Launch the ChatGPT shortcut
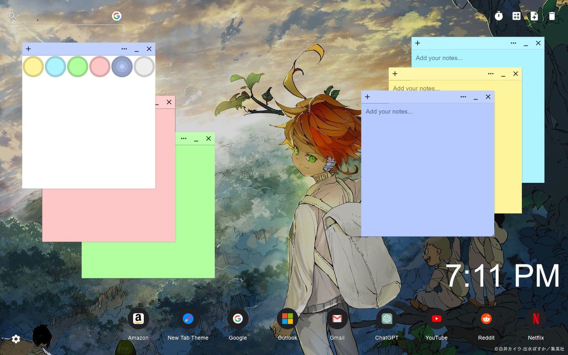 click(387, 319)
